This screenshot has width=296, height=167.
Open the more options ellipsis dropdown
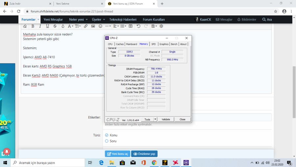point(108,26)
